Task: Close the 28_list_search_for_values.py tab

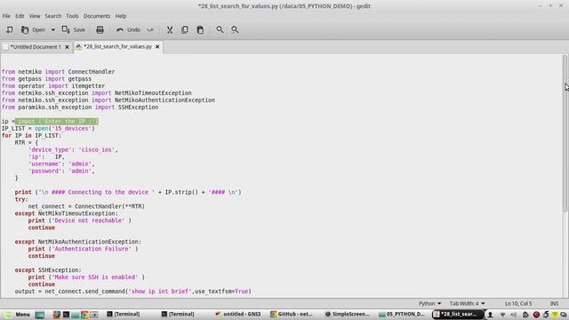Action: pos(157,46)
